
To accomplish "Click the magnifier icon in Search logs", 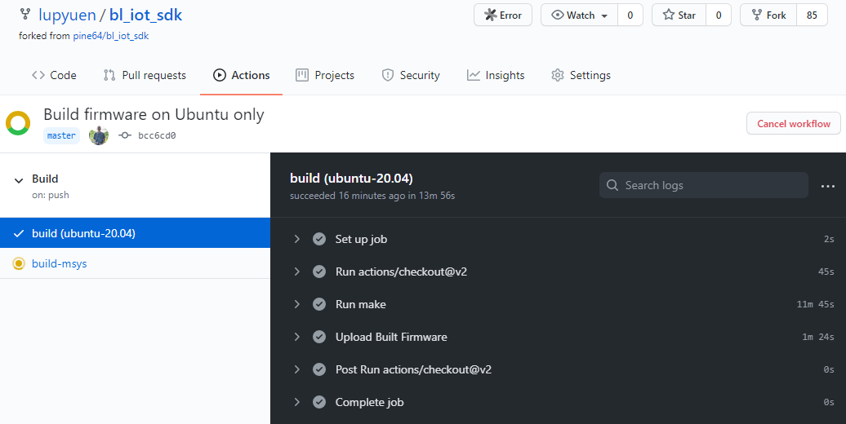I will (612, 185).
